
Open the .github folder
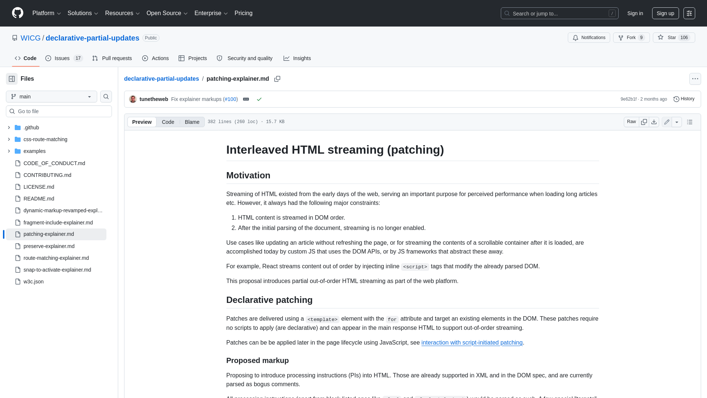pyautogui.click(x=31, y=128)
